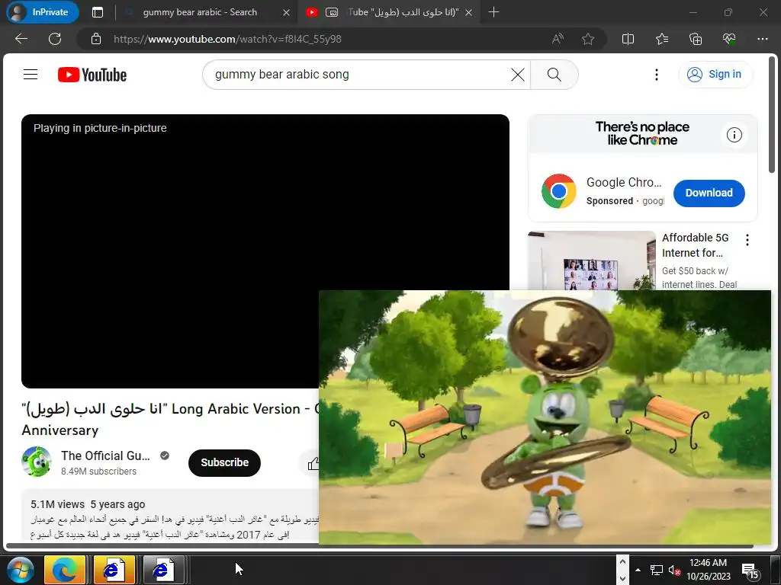
Task: Clear the YouTube search query
Action: click(x=518, y=75)
